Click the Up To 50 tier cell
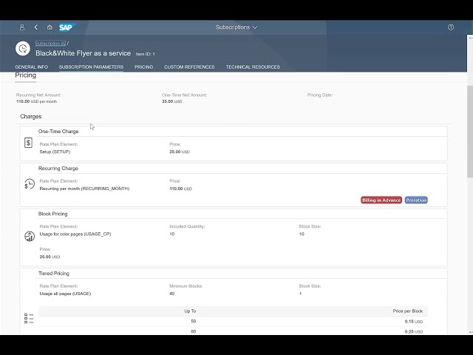 194,322
